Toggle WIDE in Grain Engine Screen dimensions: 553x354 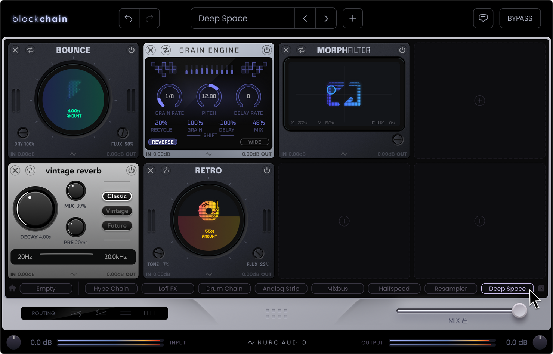[255, 142]
